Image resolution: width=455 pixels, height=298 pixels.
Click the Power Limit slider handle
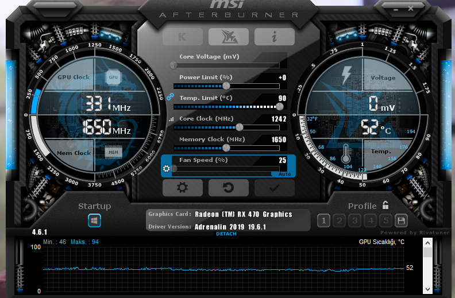[226, 86]
